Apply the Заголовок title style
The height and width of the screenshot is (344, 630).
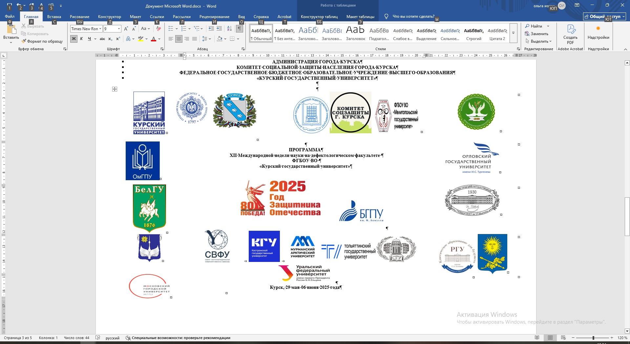[355, 33]
